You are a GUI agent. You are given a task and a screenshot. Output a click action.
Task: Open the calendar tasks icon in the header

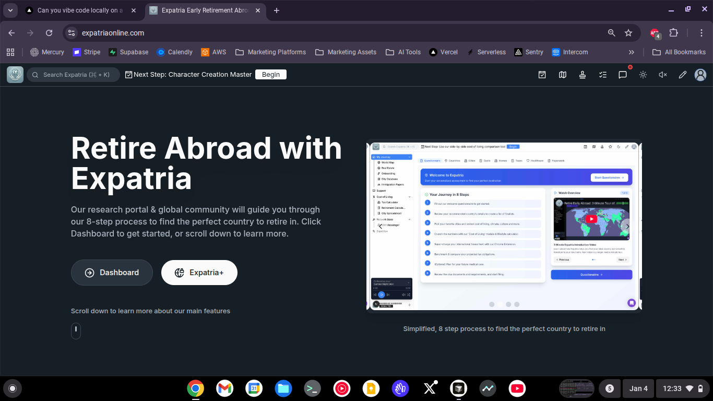(542, 75)
